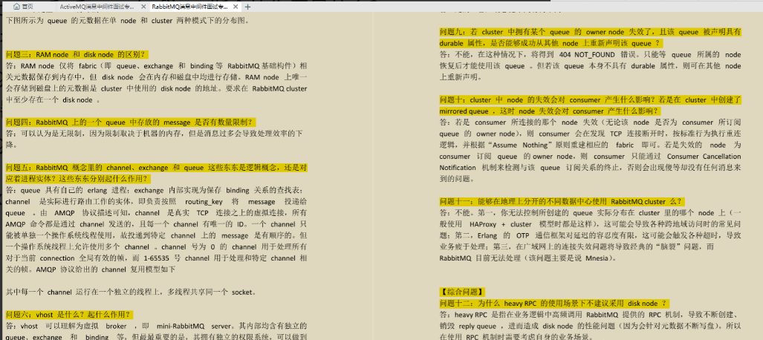This screenshot has height=340, width=763.
Task: Click the heading 问题三：RAM node 和 disk node 的区别
Action: click(77, 54)
